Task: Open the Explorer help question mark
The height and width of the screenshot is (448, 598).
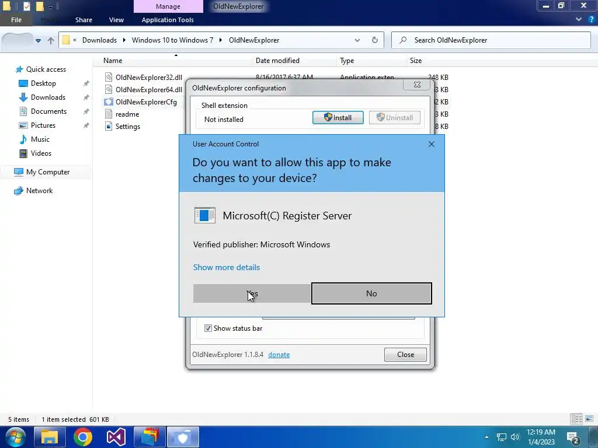Action: (x=591, y=19)
